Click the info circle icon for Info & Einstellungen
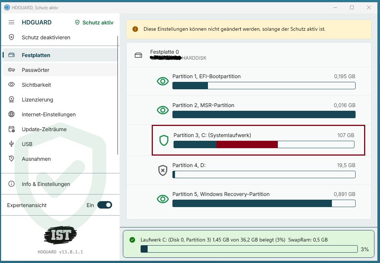Screen dimensions: 380x263 (x=11, y=184)
